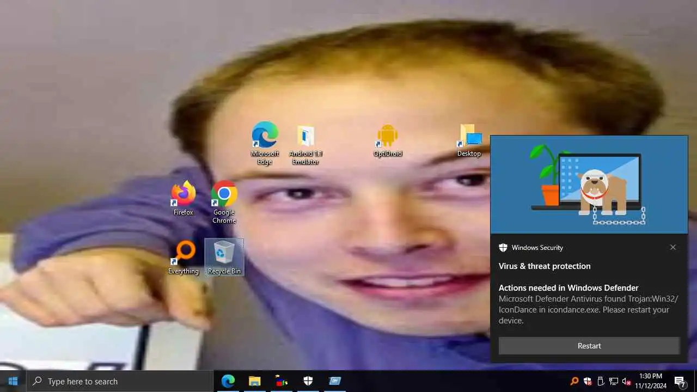Click Restart in the Windows Security notification

pos(589,346)
